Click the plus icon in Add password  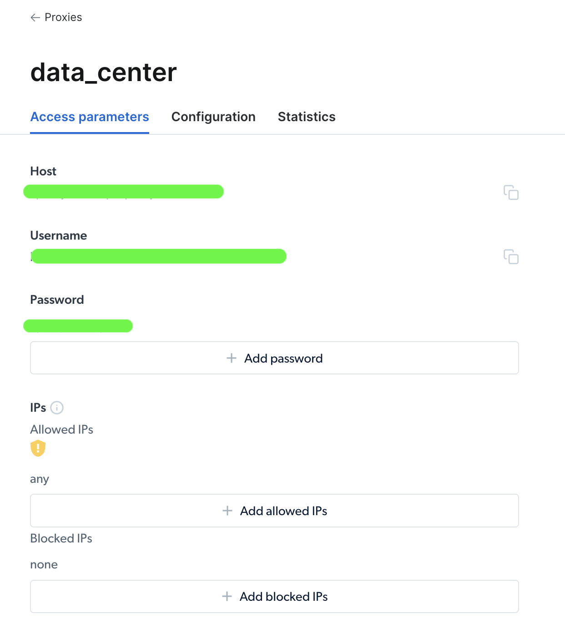[x=231, y=358]
